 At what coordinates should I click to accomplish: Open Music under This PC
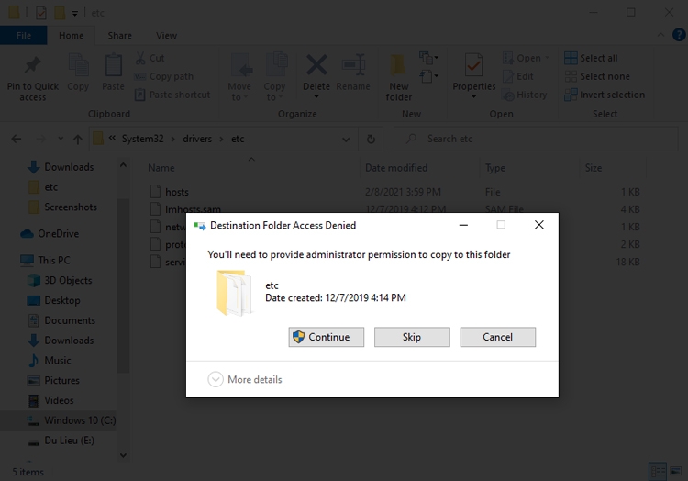click(50, 361)
